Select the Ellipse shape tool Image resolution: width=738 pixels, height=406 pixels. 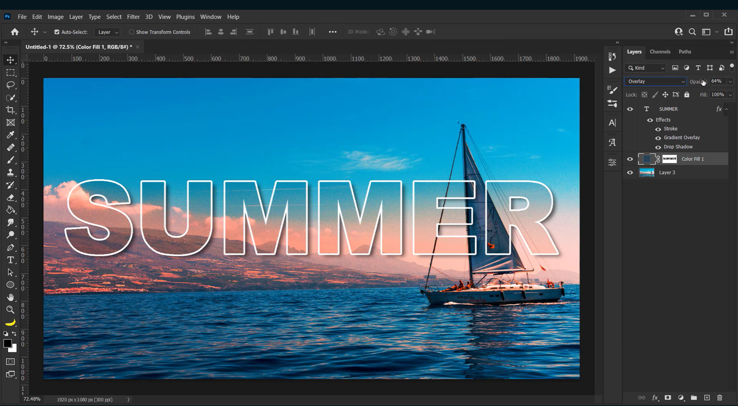[x=10, y=285]
